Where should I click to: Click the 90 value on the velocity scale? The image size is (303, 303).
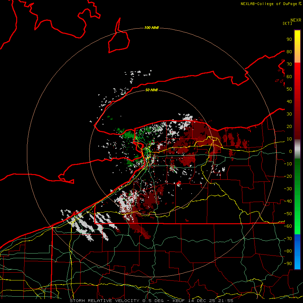[289, 39]
